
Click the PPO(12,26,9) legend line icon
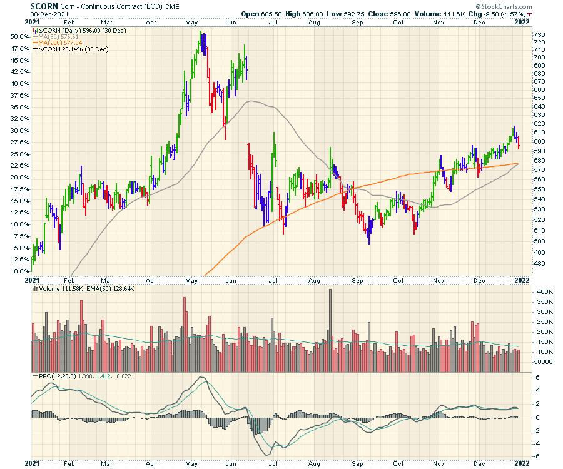coord(34,376)
